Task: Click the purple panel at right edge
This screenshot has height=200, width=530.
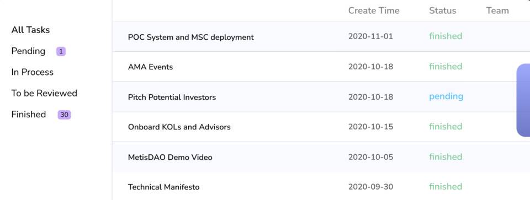Action: (x=523, y=100)
